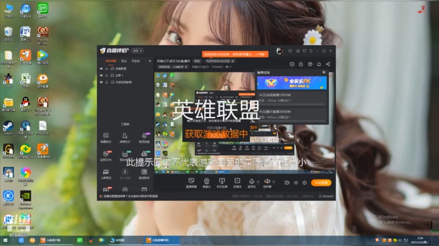Mute the speaker icon
The height and width of the screenshot is (246, 439).
click(x=267, y=181)
